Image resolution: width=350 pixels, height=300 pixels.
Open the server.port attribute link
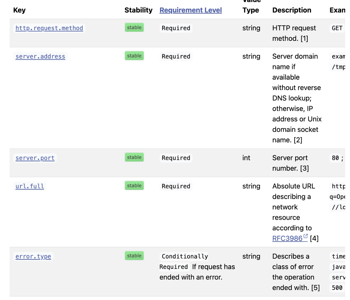pyautogui.click(x=35, y=158)
